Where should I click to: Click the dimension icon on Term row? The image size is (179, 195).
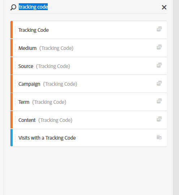pyautogui.click(x=159, y=101)
